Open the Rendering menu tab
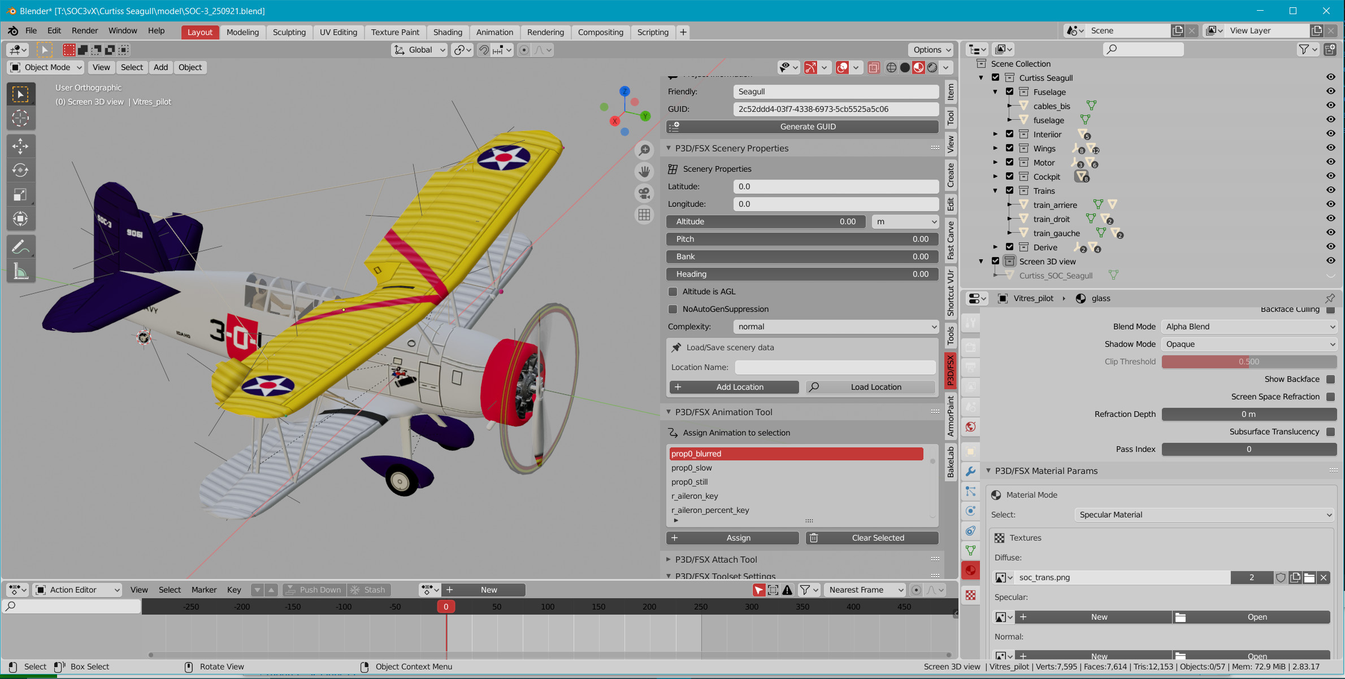 (545, 31)
